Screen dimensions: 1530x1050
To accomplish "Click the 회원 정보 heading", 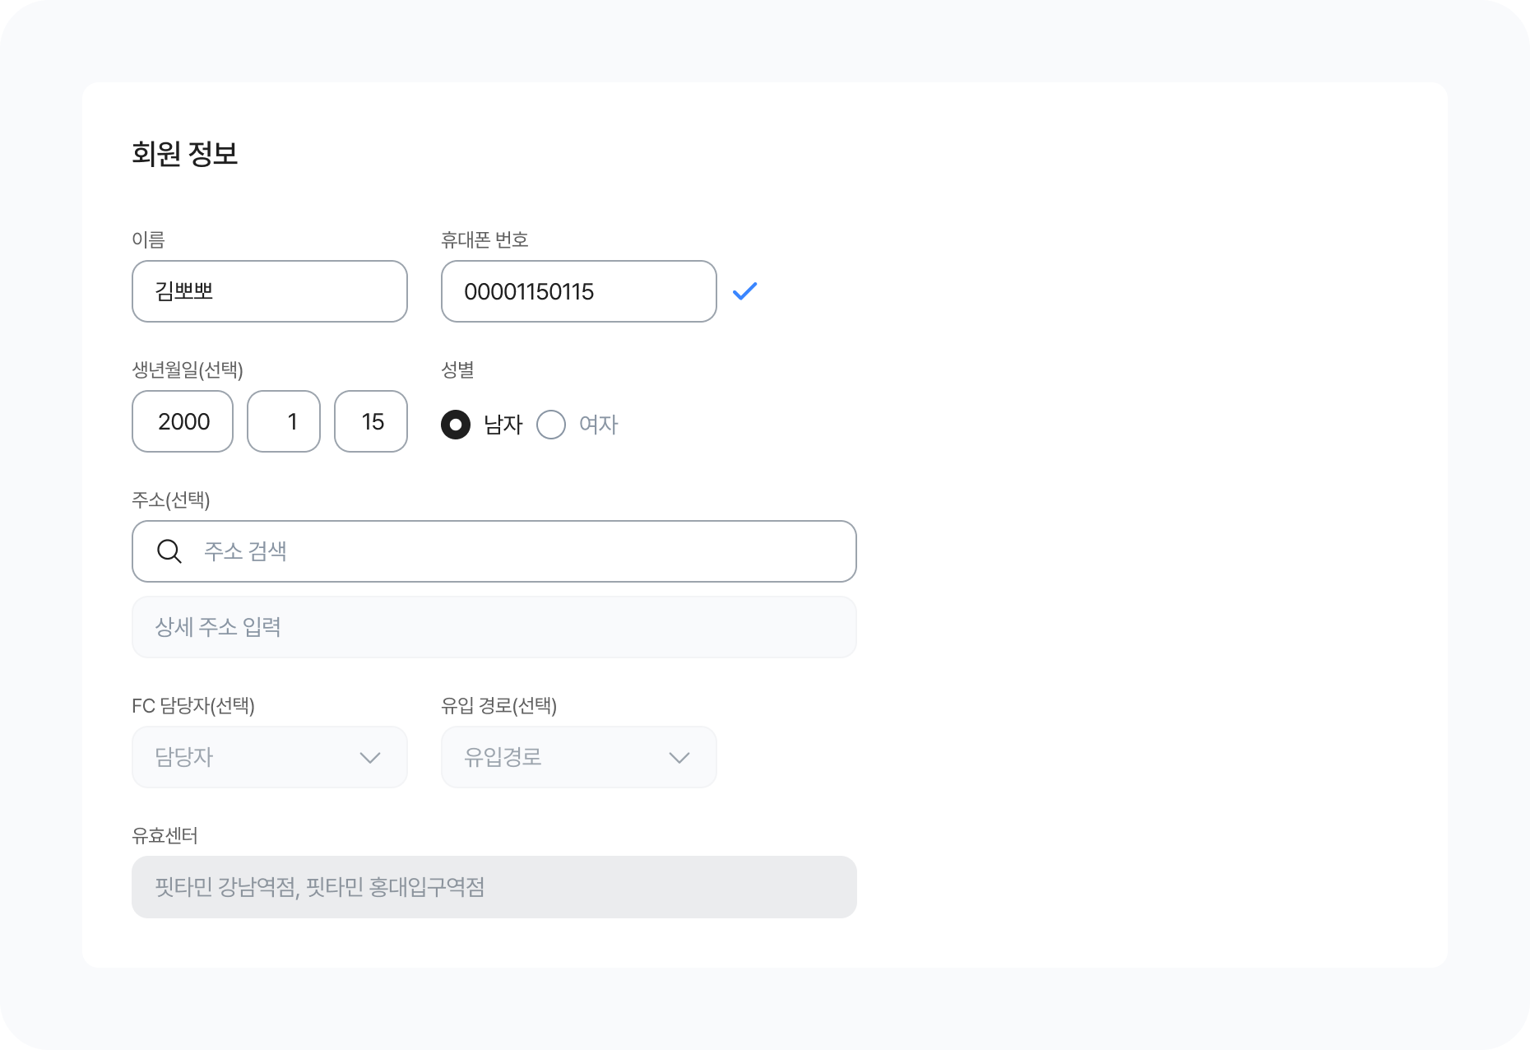I will [x=185, y=154].
